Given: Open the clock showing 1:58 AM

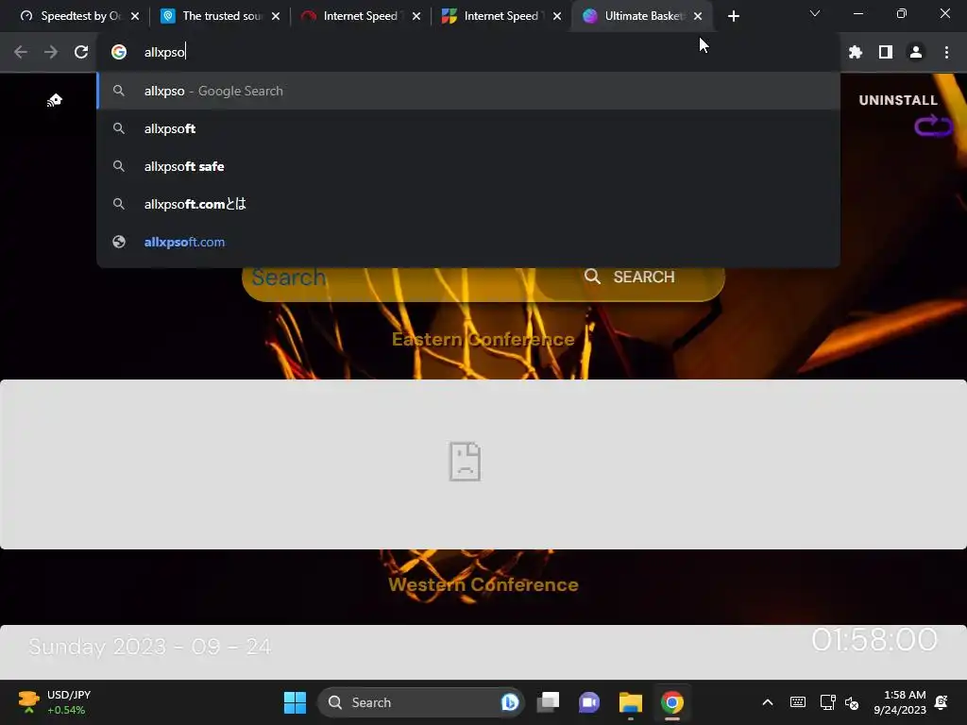Looking at the screenshot, I should (900, 702).
